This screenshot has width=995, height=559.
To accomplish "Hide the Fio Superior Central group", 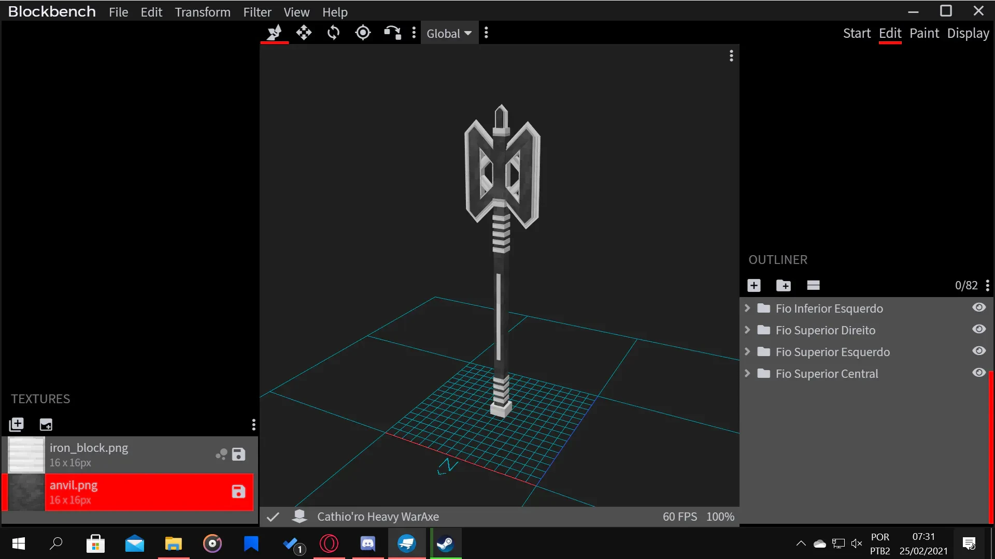I will 979,373.
